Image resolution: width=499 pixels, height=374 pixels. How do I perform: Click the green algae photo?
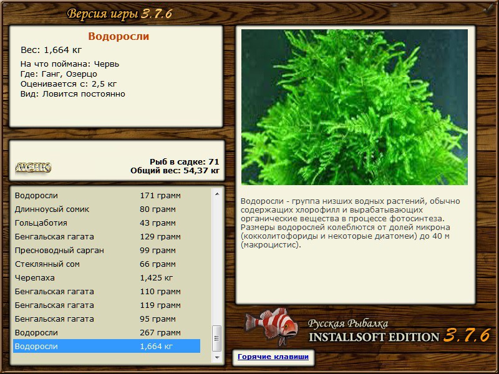pos(354,107)
